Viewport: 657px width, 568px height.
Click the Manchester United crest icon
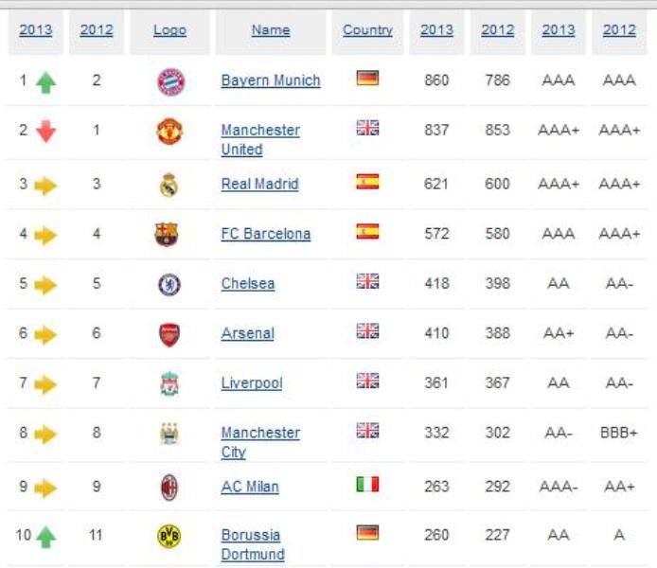(169, 132)
